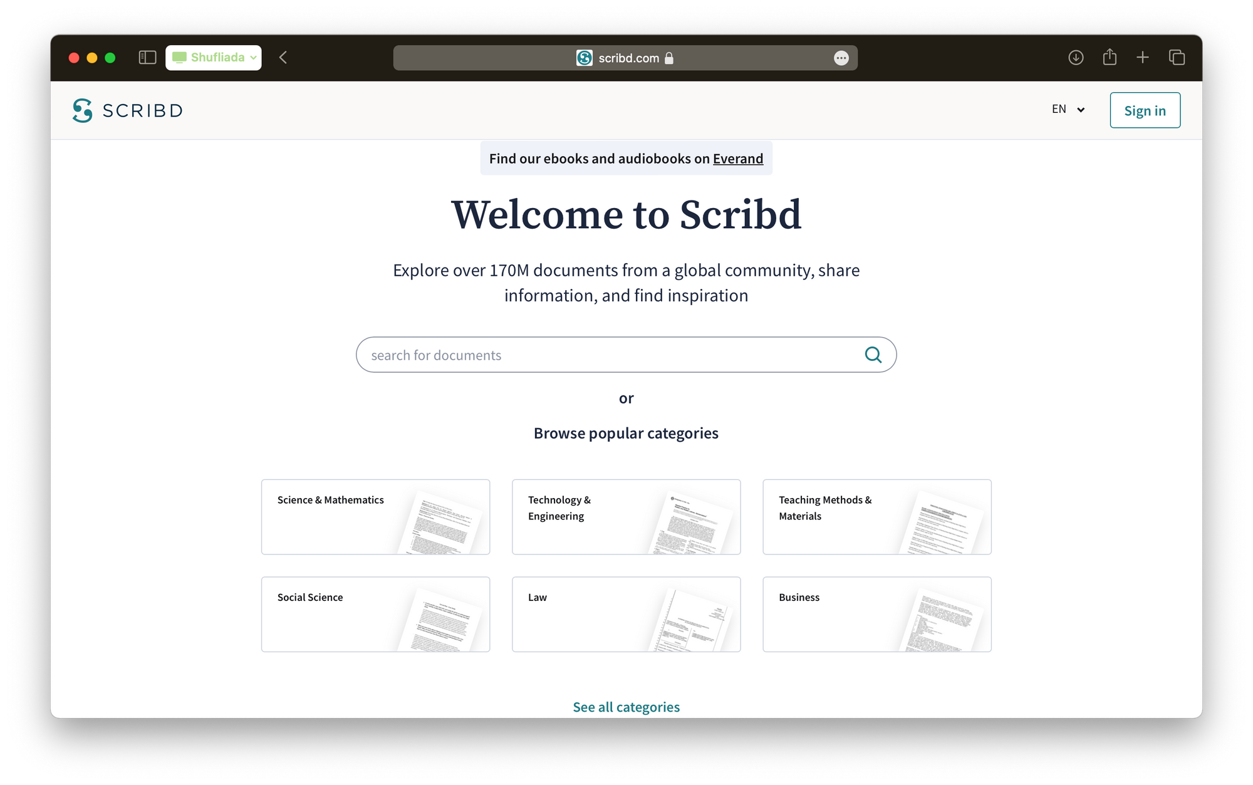Open the Science & Mathematics category
Screen dimensions: 1253x785
coord(375,517)
